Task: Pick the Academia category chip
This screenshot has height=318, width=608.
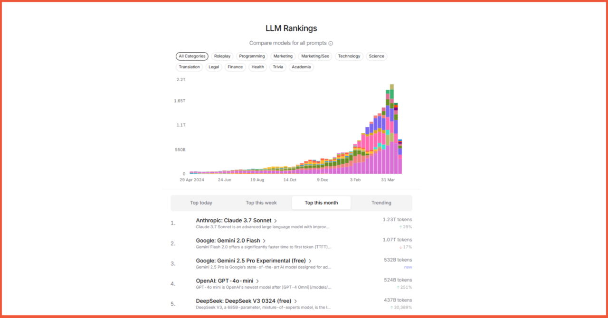Action: click(301, 67)
